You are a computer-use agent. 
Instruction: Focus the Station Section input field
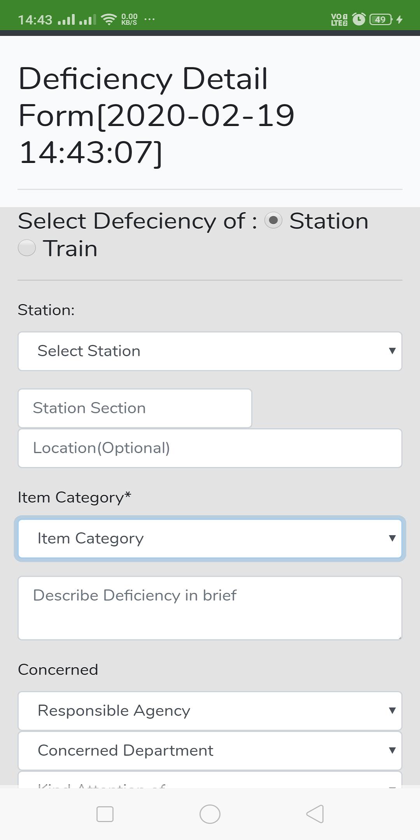[135, 408]
